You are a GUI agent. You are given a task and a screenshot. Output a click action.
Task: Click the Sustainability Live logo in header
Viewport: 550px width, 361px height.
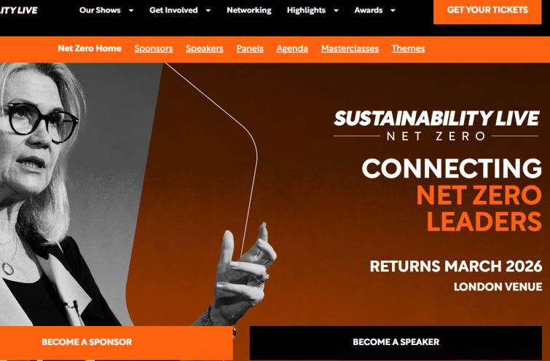18,10
